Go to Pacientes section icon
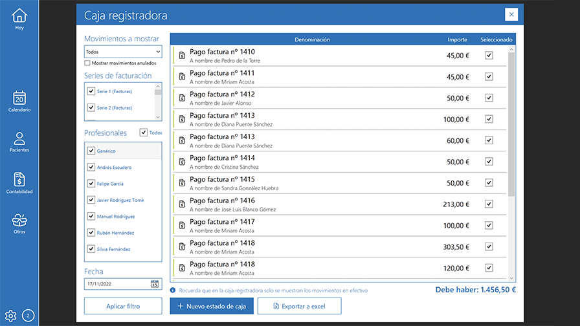The width and height of the screenshot is (580, 326). tap(19, 138)
